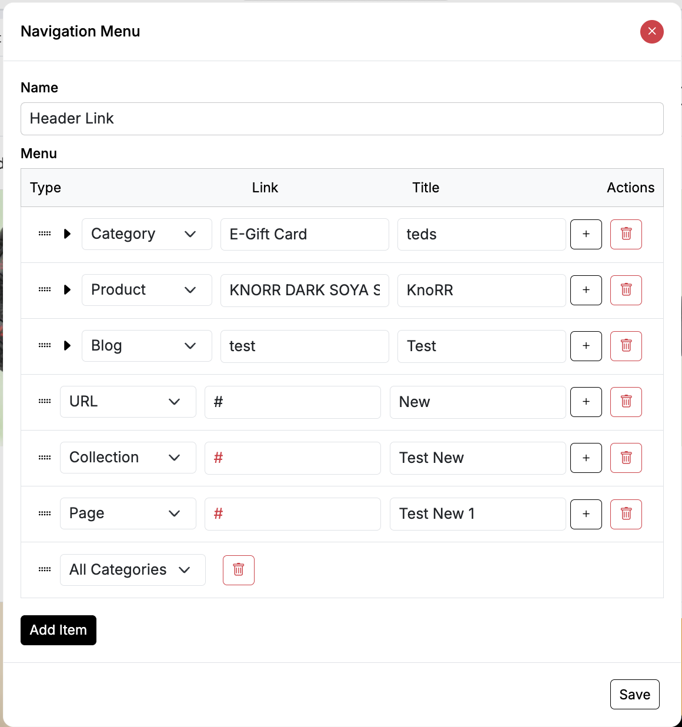The height and width of the screenshot is (727, 682).
Task: Click drag handle beside Category row
Action: [x=45, y=234]
